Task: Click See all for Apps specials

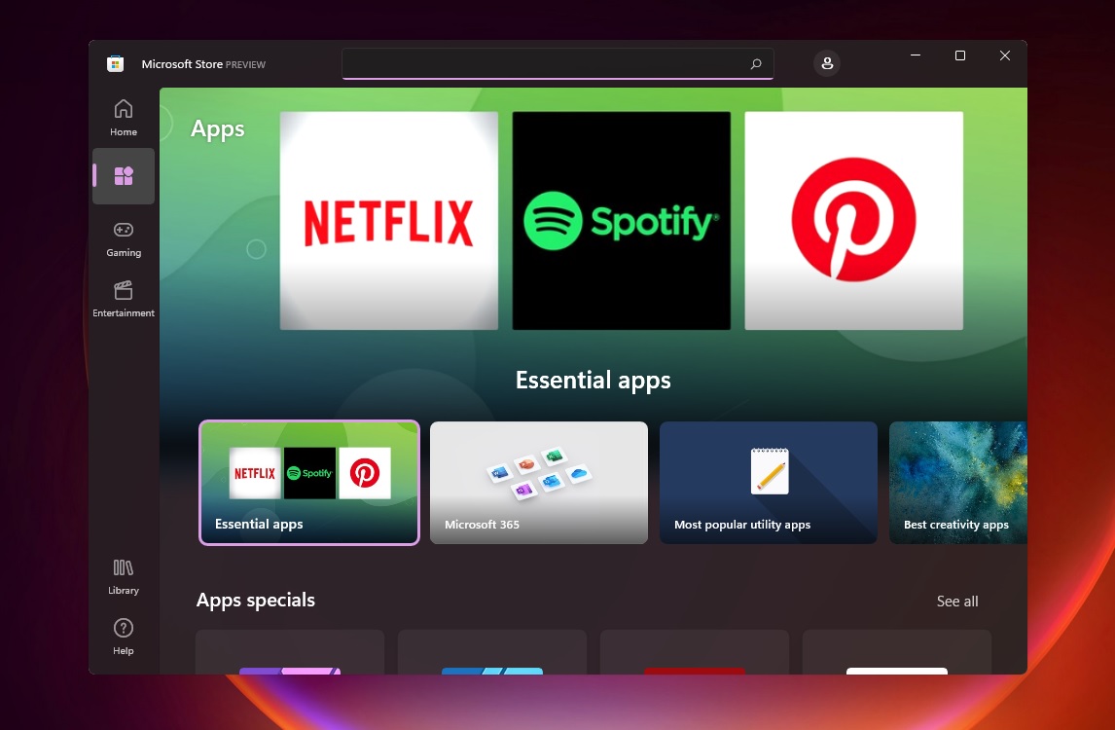Action: (957, 602)
